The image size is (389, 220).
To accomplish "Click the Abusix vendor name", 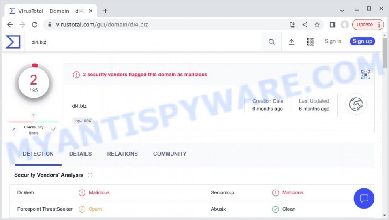I will (218, 209).
